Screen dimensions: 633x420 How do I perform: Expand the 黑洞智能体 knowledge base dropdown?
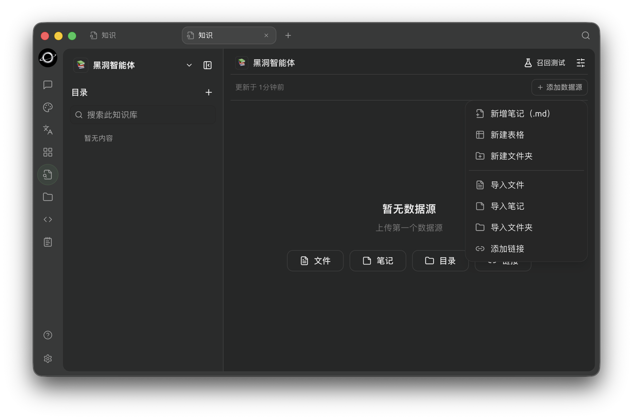[x=189, y=65]
